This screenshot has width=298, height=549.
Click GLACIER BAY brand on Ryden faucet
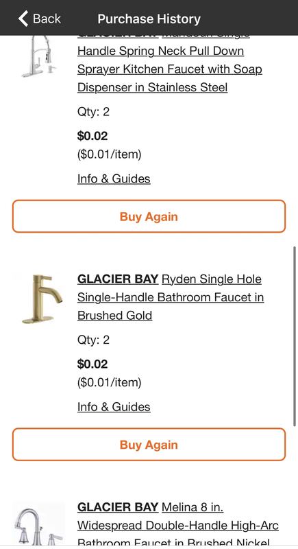click(x=118, y=279)
